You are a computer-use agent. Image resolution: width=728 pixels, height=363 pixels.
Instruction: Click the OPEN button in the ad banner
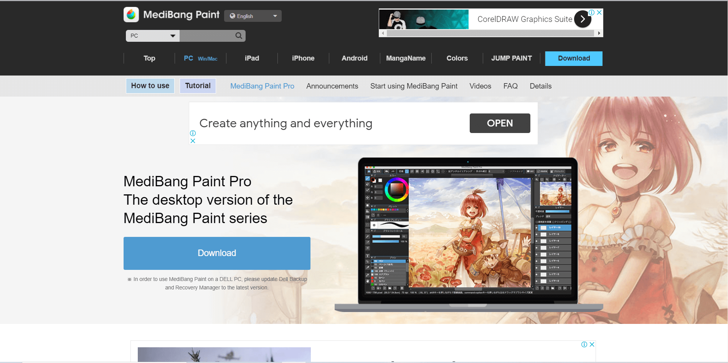click(500, 123)
